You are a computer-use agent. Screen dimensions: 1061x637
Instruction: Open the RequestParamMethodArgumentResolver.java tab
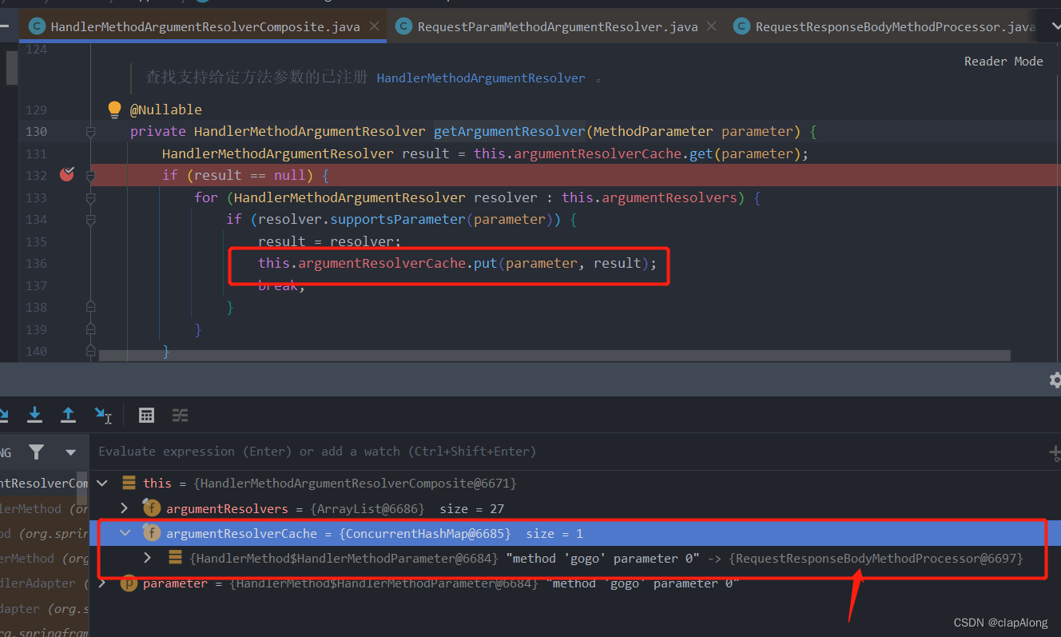coord(557,27)
